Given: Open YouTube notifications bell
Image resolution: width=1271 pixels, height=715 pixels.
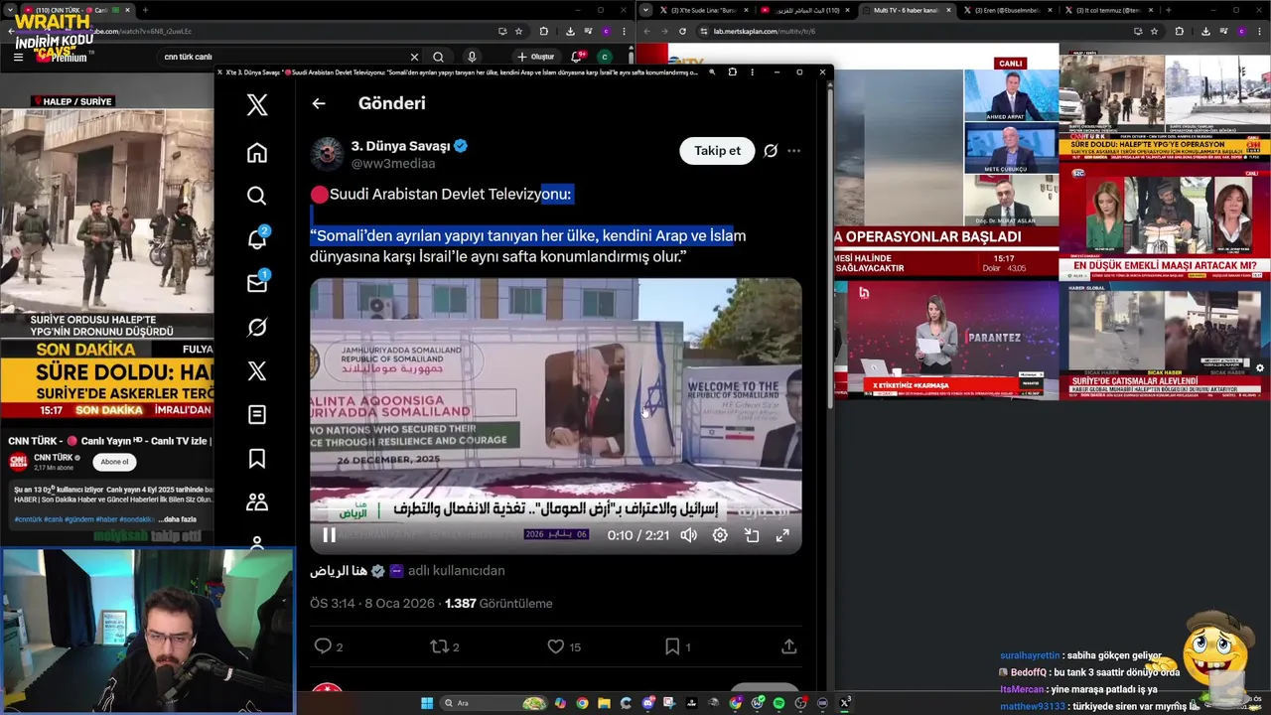Looking at the screenshot, I should point(577,57).
